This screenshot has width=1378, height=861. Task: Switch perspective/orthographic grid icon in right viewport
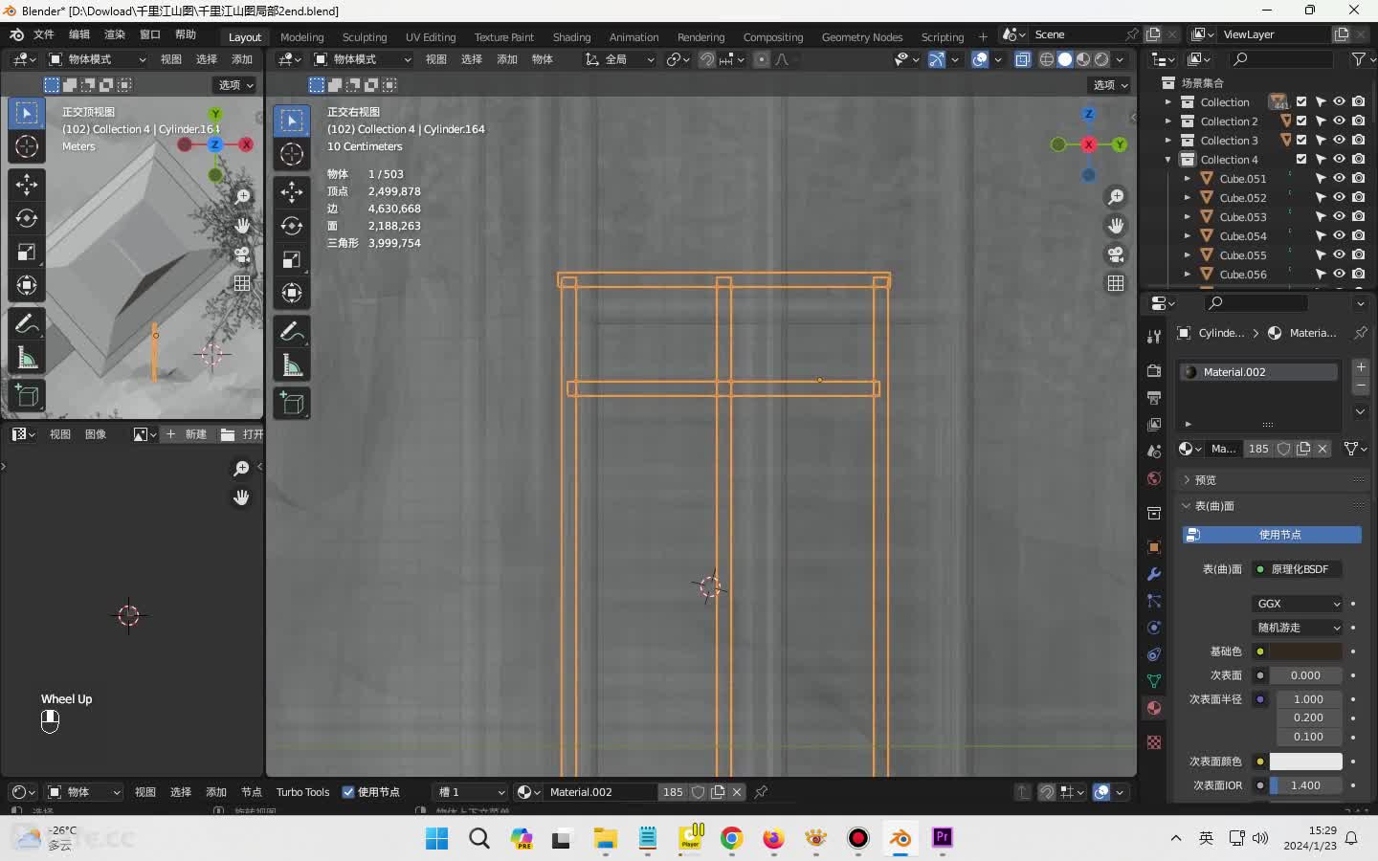pos(1116,283)
